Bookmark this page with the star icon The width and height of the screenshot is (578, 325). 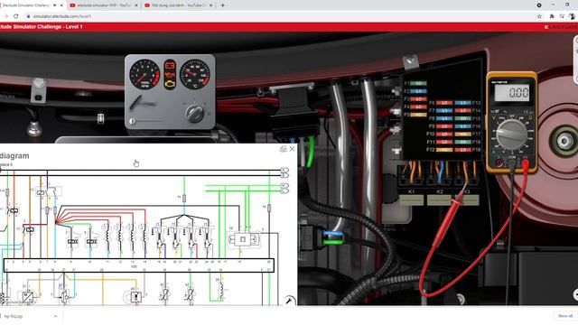(x=540, y=16)
